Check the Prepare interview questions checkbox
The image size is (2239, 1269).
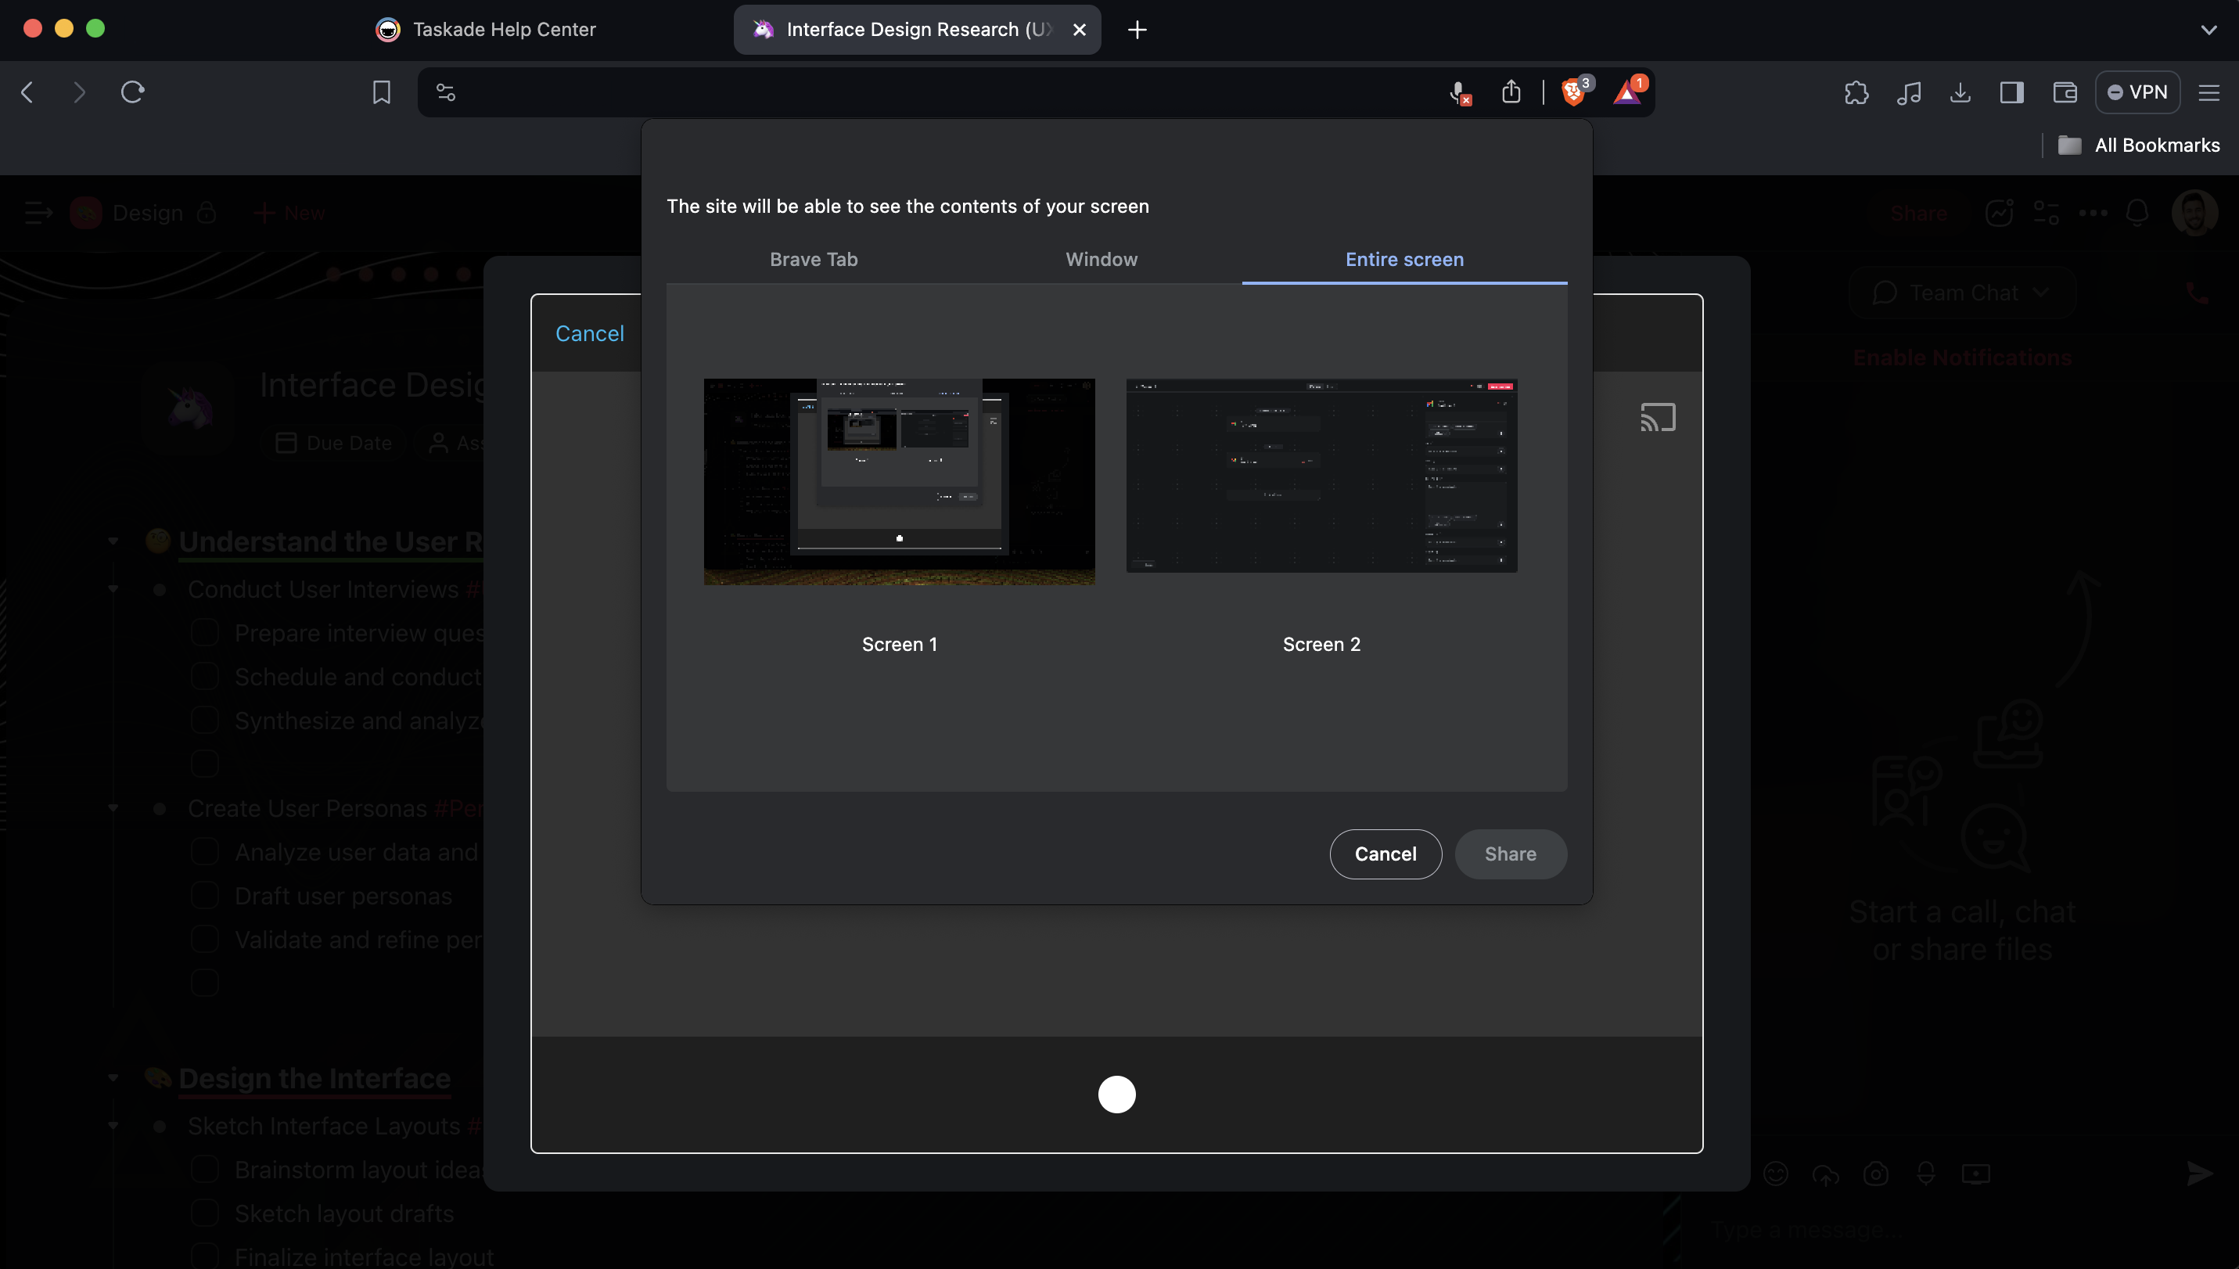pos(205,633)
